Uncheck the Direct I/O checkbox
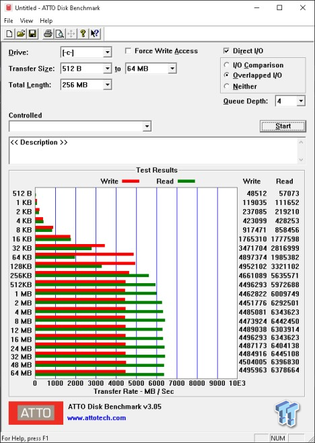315x443 pixels. (226, 51)
